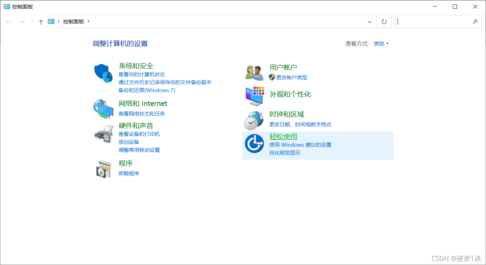This screenshot has width=486, height=265.
Task: Open the 时钟和区域 category
Action: click(x=287, y=114)
